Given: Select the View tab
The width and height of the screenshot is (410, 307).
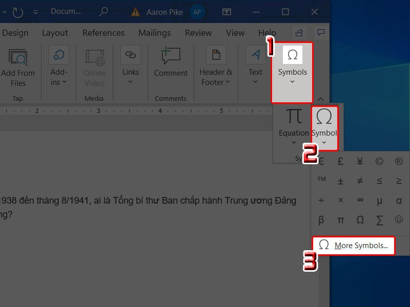Looking at the screenshot, I should point(235,33).
